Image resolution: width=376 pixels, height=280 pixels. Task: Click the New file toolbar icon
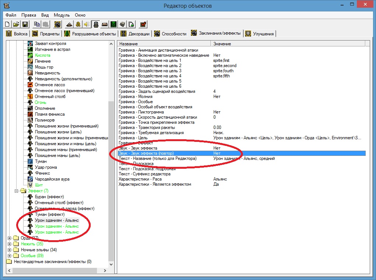7,24
